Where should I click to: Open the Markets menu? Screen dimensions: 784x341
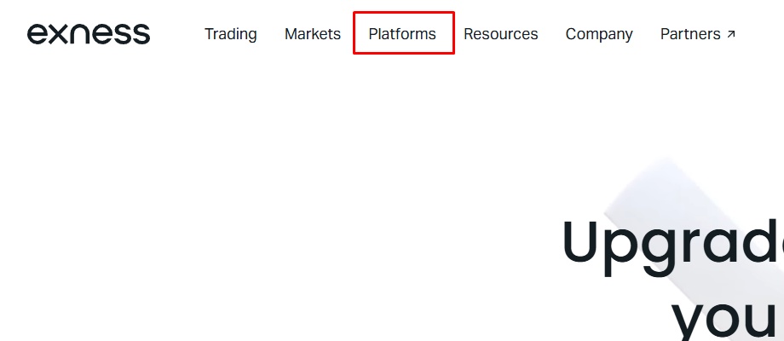click(x=312, y=34)
